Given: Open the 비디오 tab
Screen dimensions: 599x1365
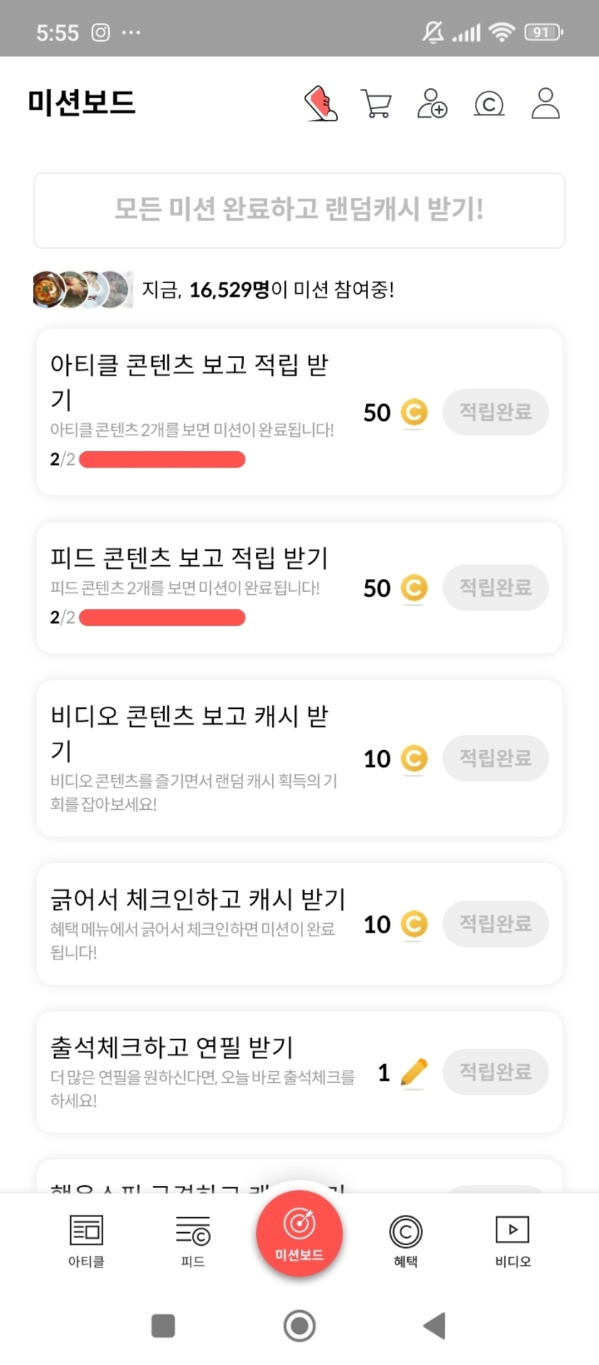Looking at the screenshot, I should coord(512,1240).
